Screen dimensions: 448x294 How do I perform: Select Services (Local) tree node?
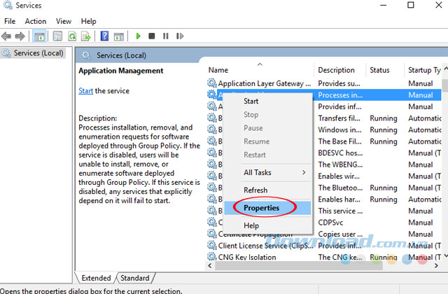(x=33, y=53)
